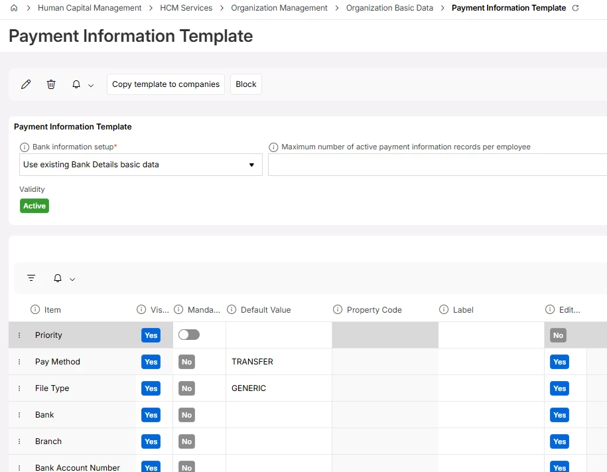This screenshot has width=607, height=472.
Task: Toggle the Mandatory switch for Priority
Action: coord(188,335)
